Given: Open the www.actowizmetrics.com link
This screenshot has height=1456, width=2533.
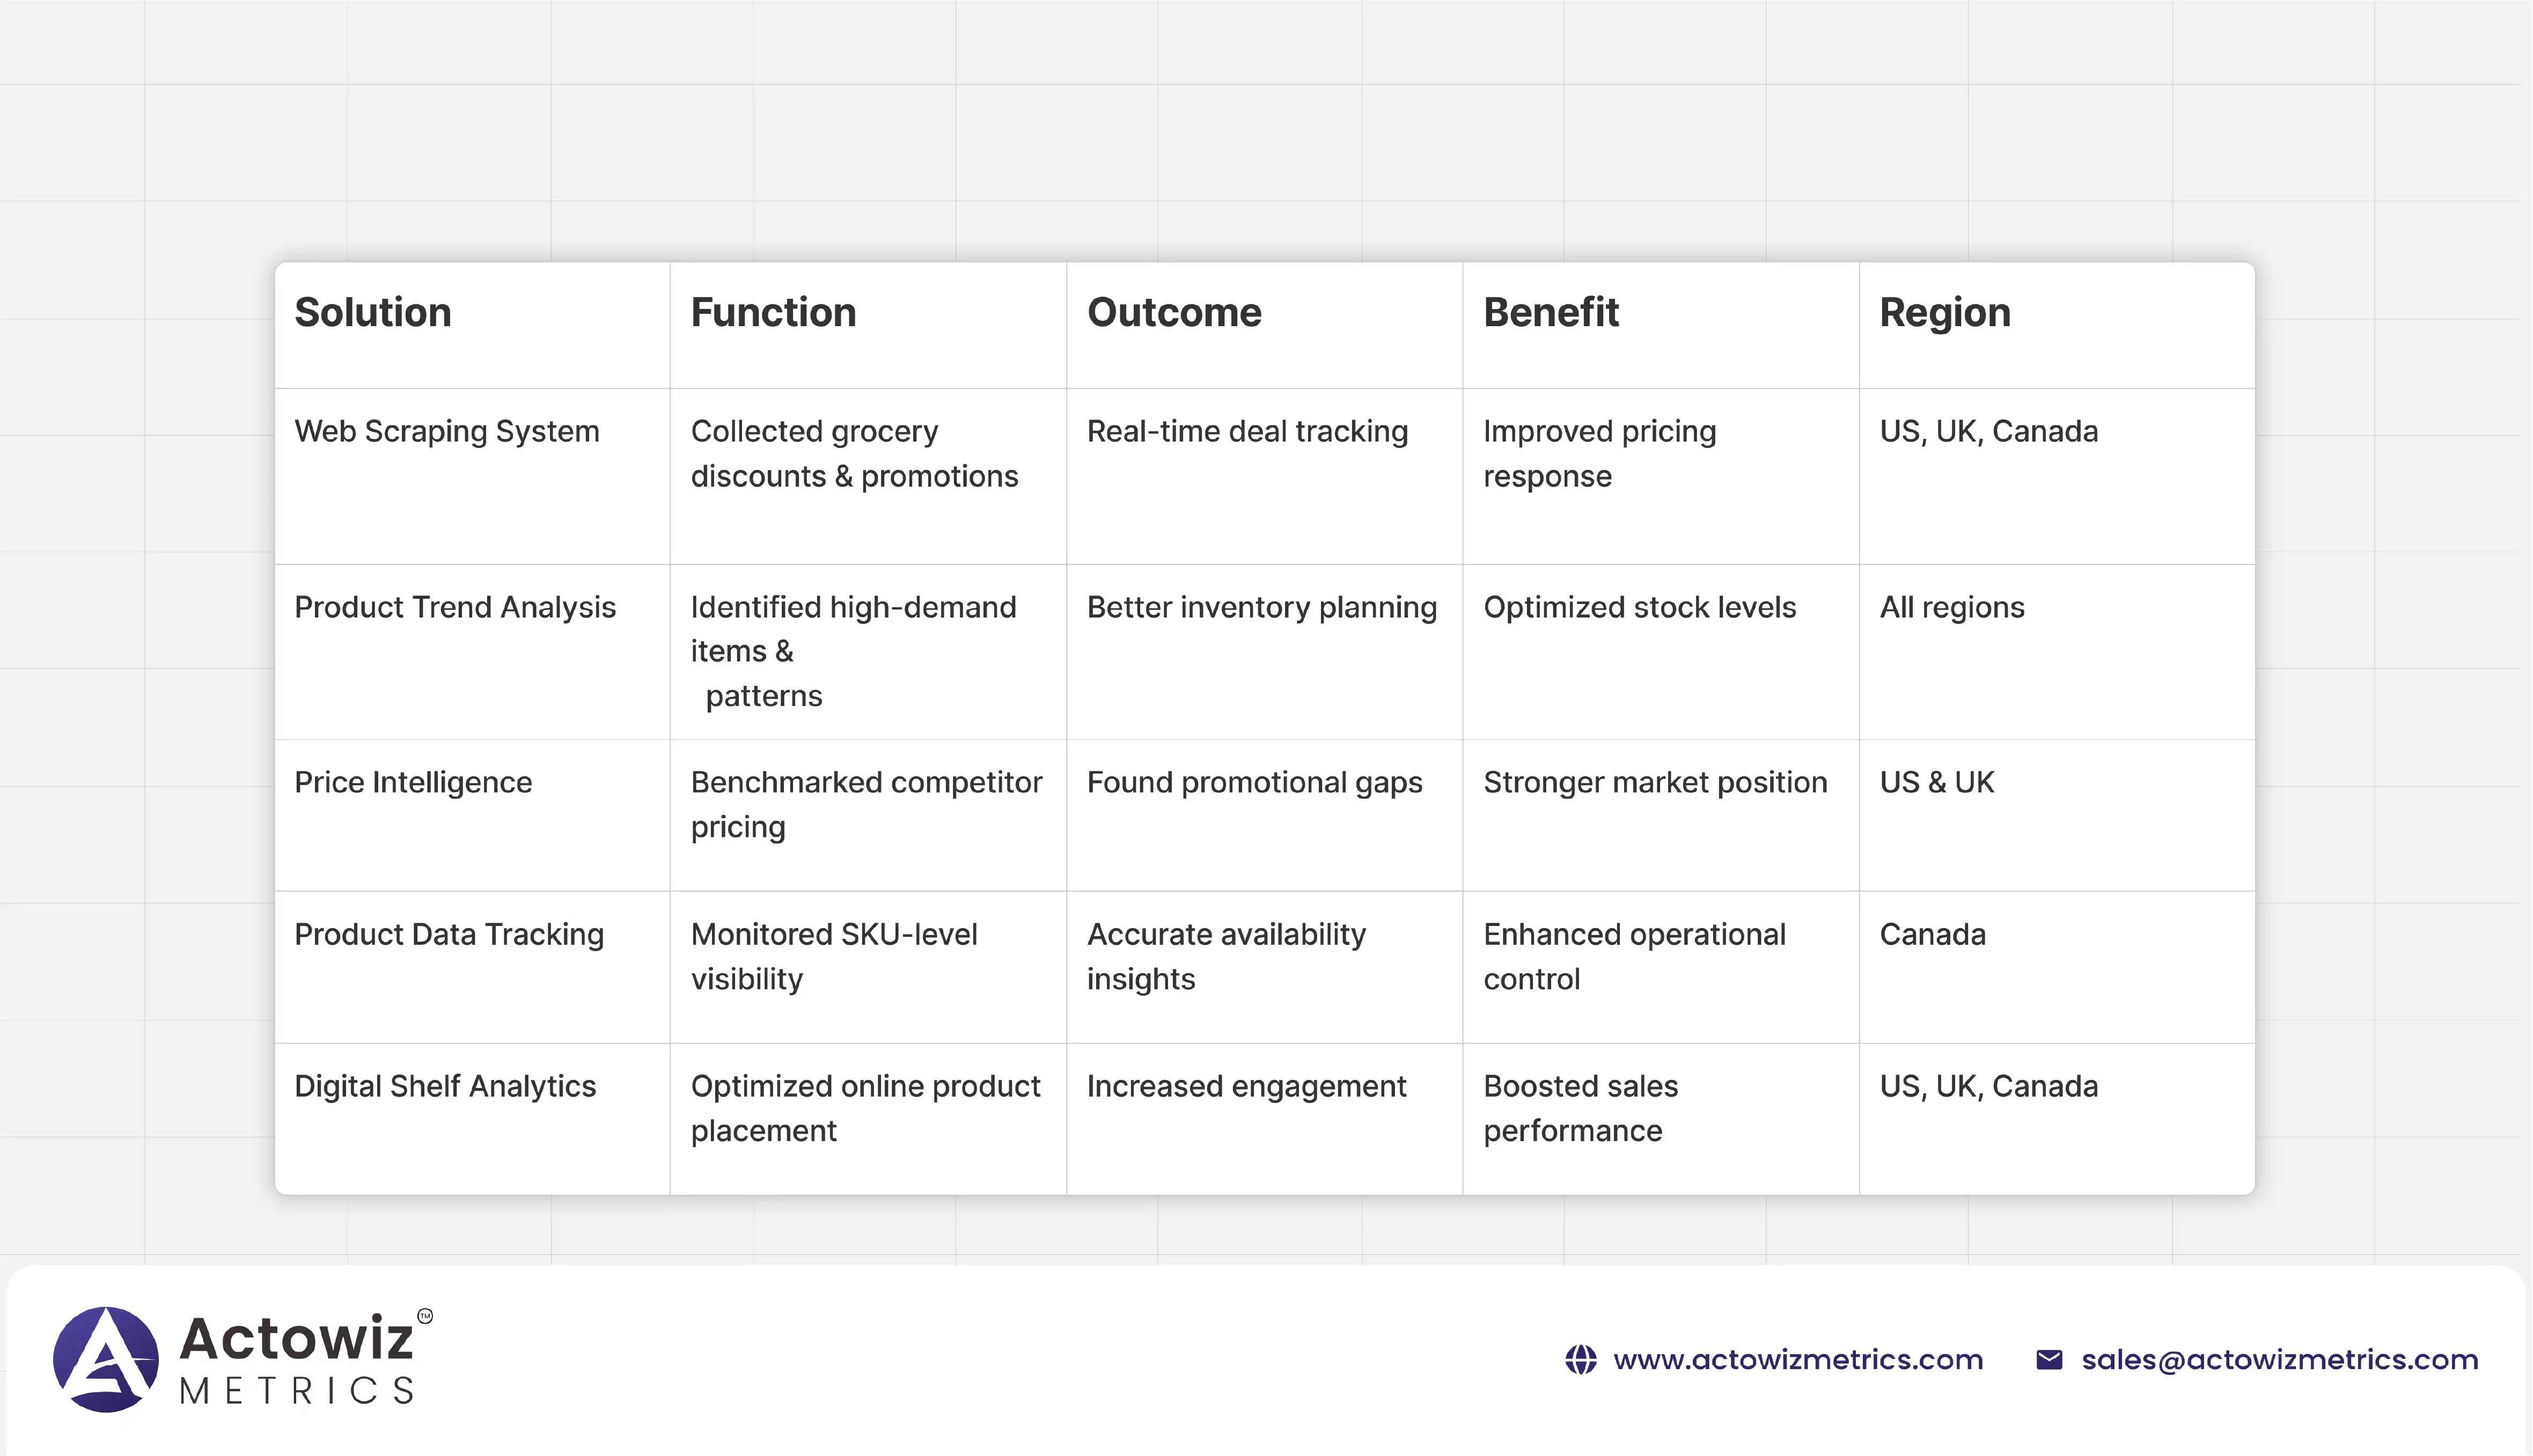Looking at the screenshot, I should click(1797, 1360).
